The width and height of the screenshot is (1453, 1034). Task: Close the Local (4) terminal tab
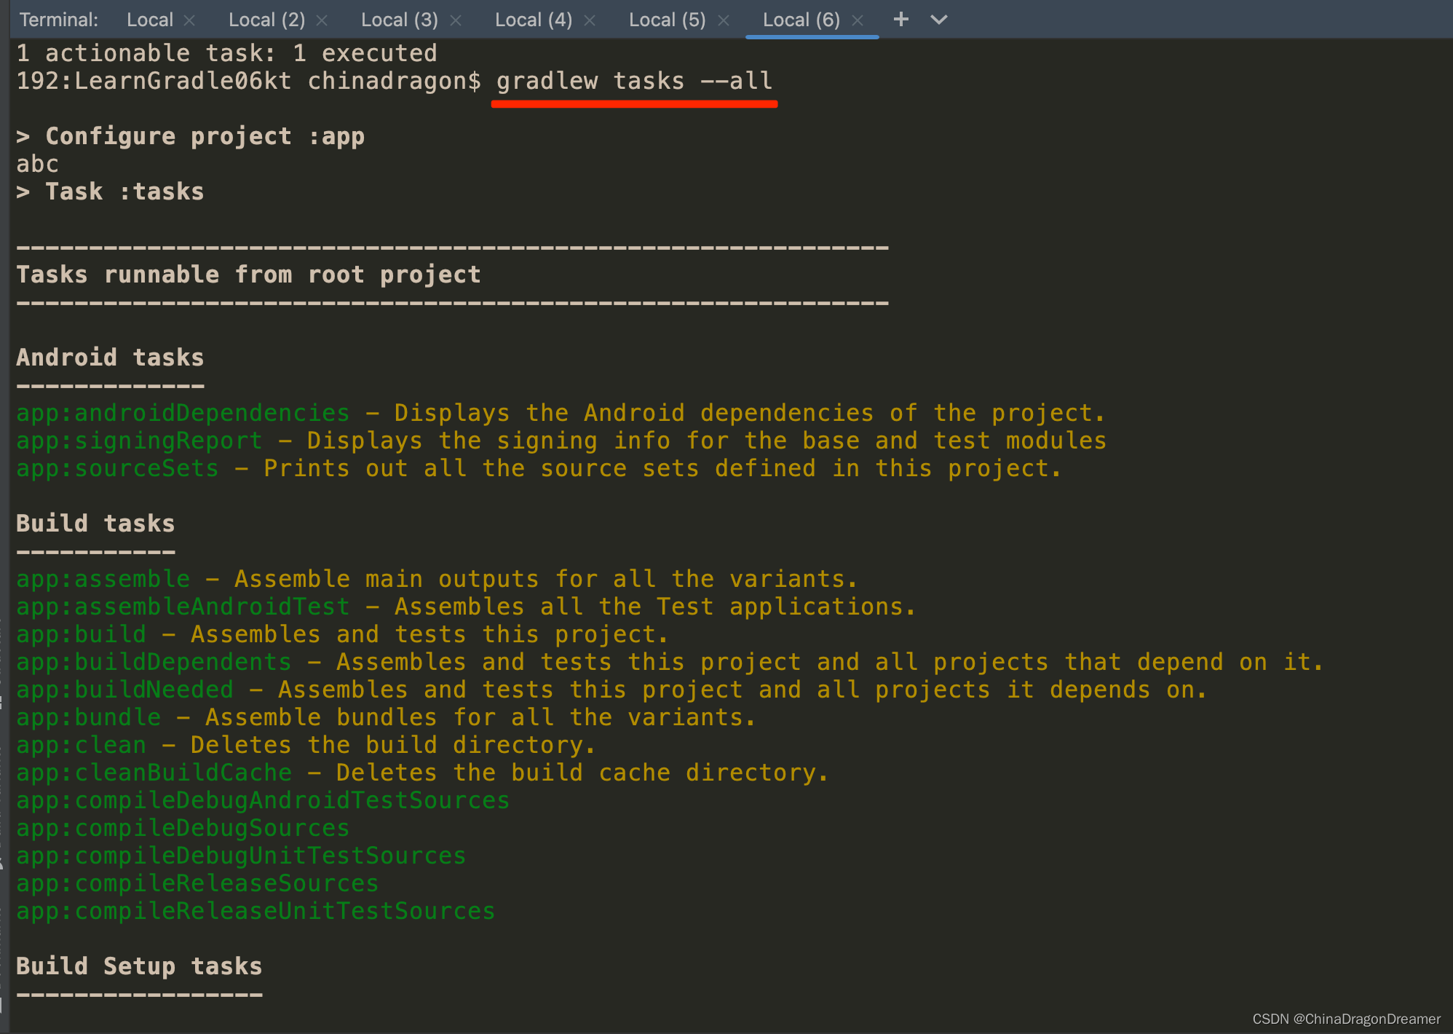coord(590,20)
